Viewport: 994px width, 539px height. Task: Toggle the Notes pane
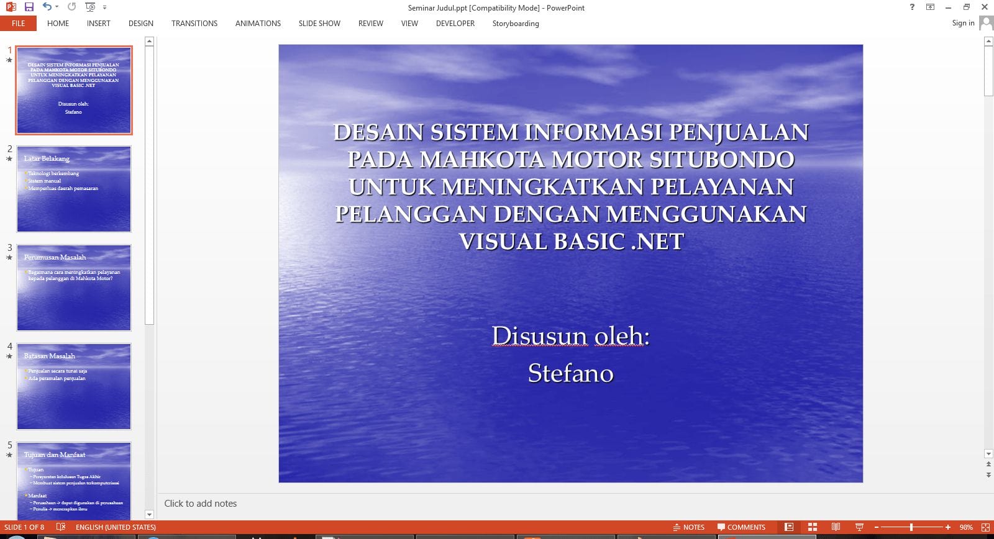click(x=688, y=527)
